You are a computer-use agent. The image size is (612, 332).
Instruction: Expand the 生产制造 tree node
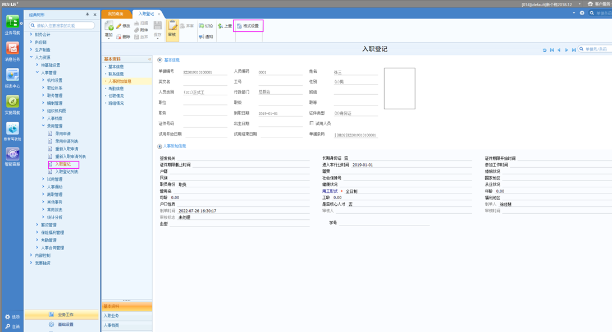pyautogui.click(x=31, y=49)
